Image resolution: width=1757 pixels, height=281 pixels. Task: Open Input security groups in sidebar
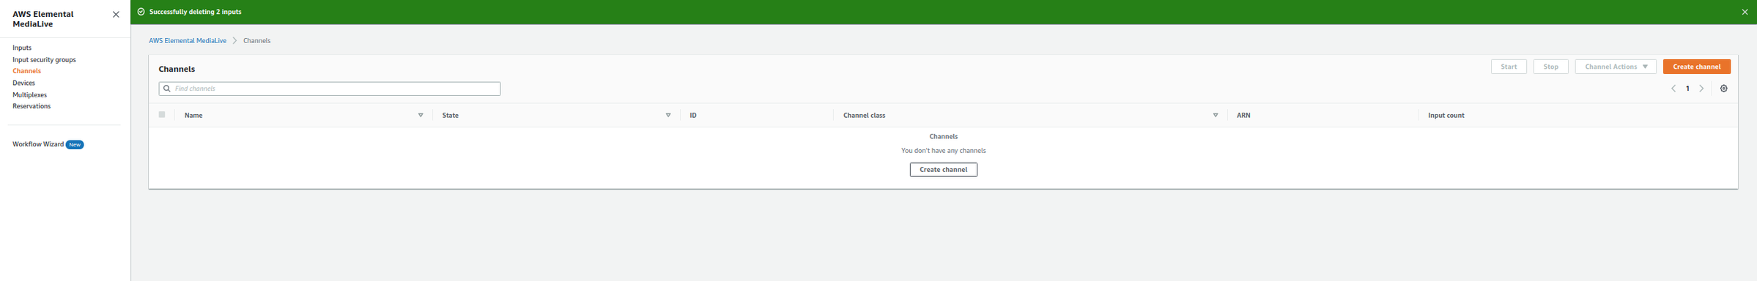pos(44,60)
